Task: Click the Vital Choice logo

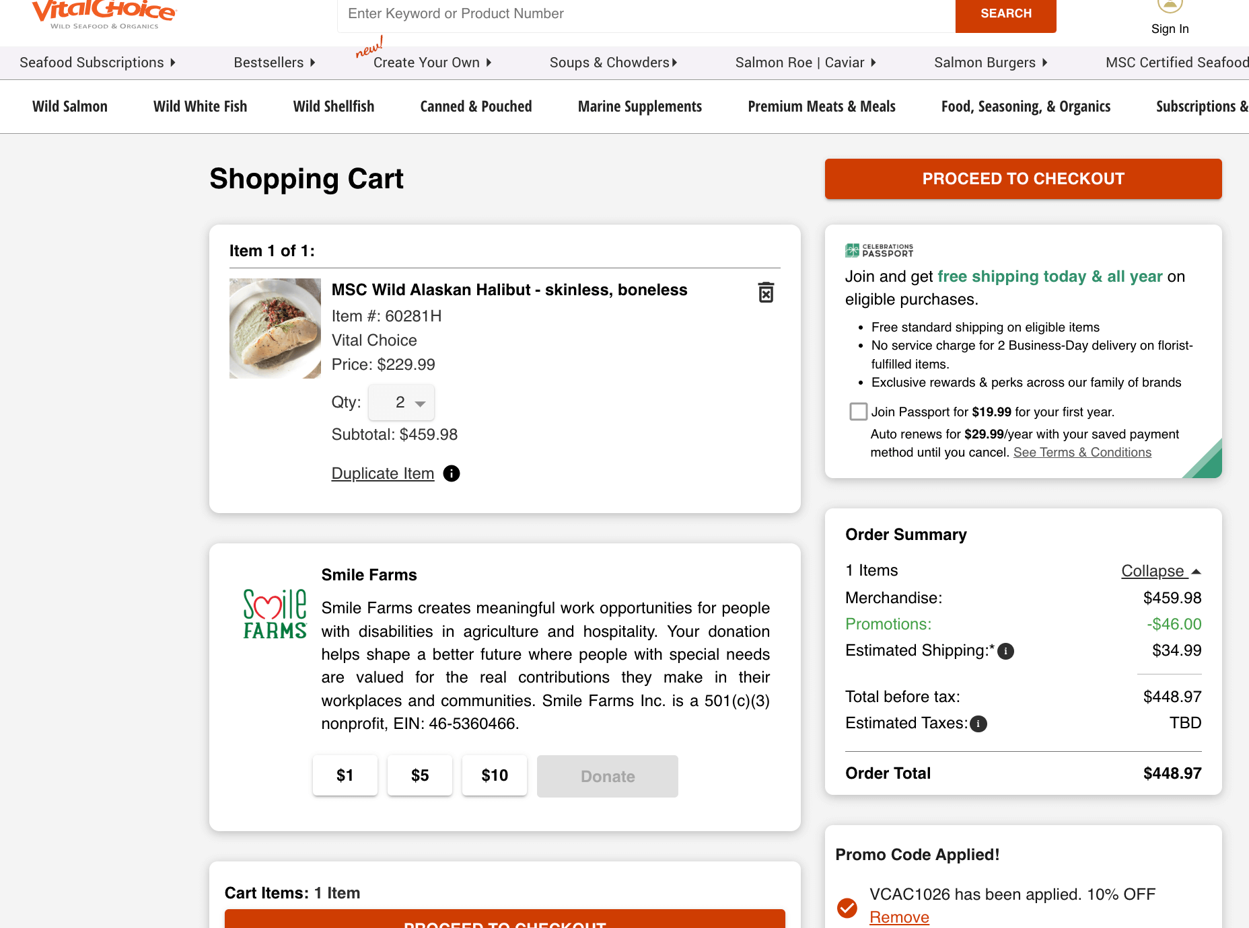Action: point(104,13)
